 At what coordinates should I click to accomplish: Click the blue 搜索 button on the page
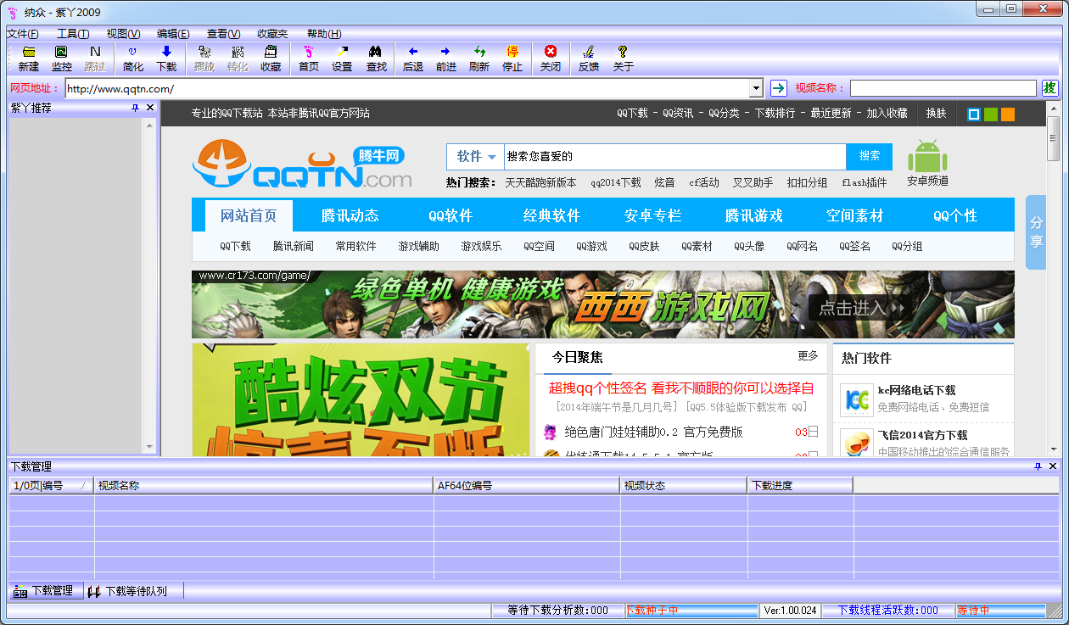click(x=870, y=156)
